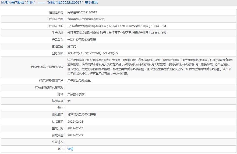Click the 生效日期 label

58,128
